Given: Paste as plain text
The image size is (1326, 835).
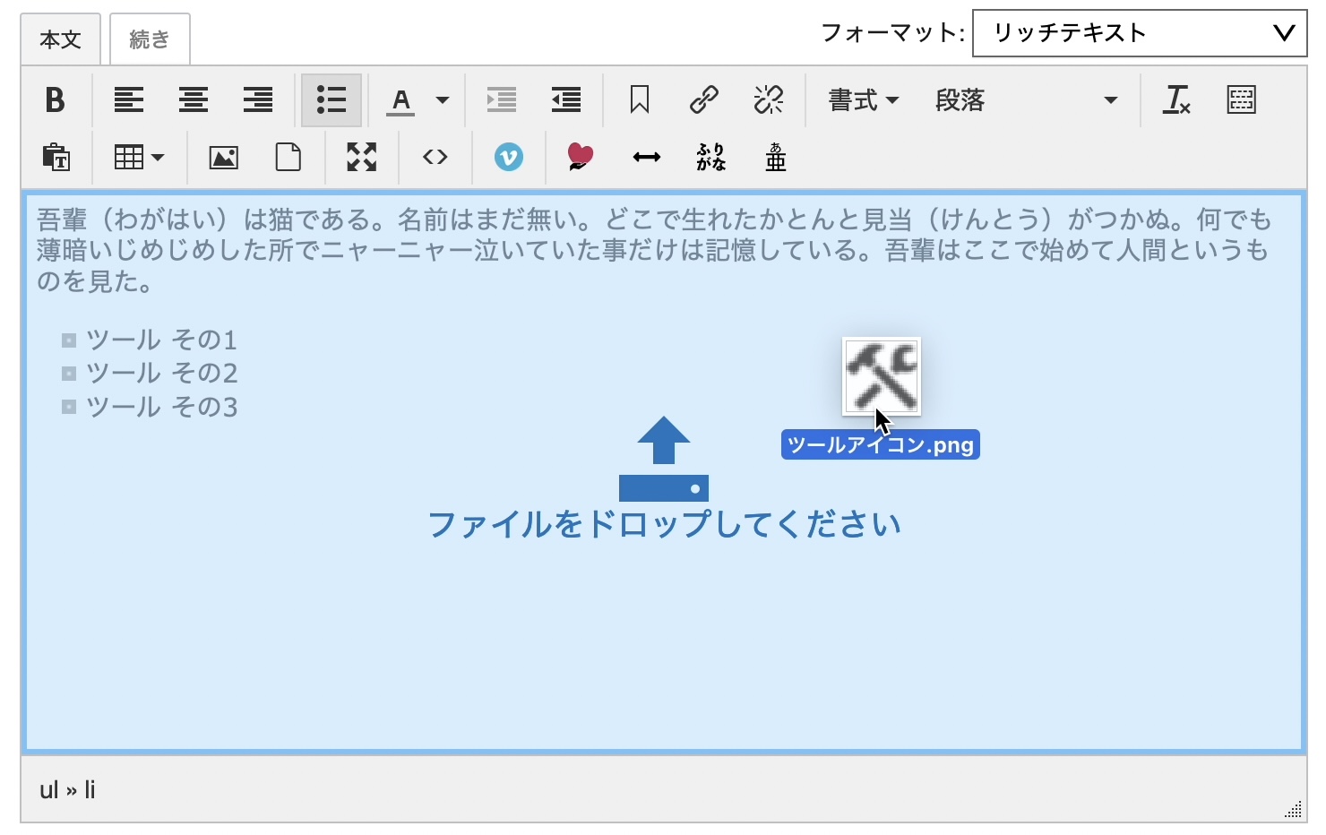Looking at the screenshot, I should pos(56,157).
